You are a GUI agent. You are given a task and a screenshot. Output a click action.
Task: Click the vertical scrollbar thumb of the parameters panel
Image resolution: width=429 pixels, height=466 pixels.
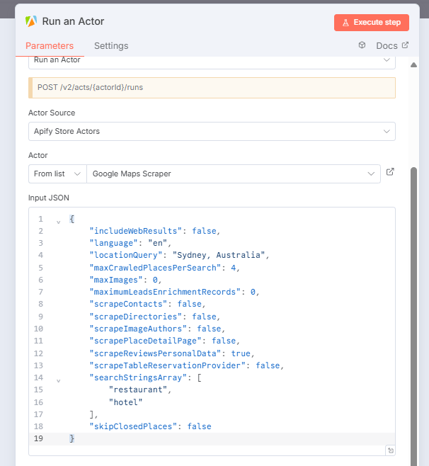point(413,316)
